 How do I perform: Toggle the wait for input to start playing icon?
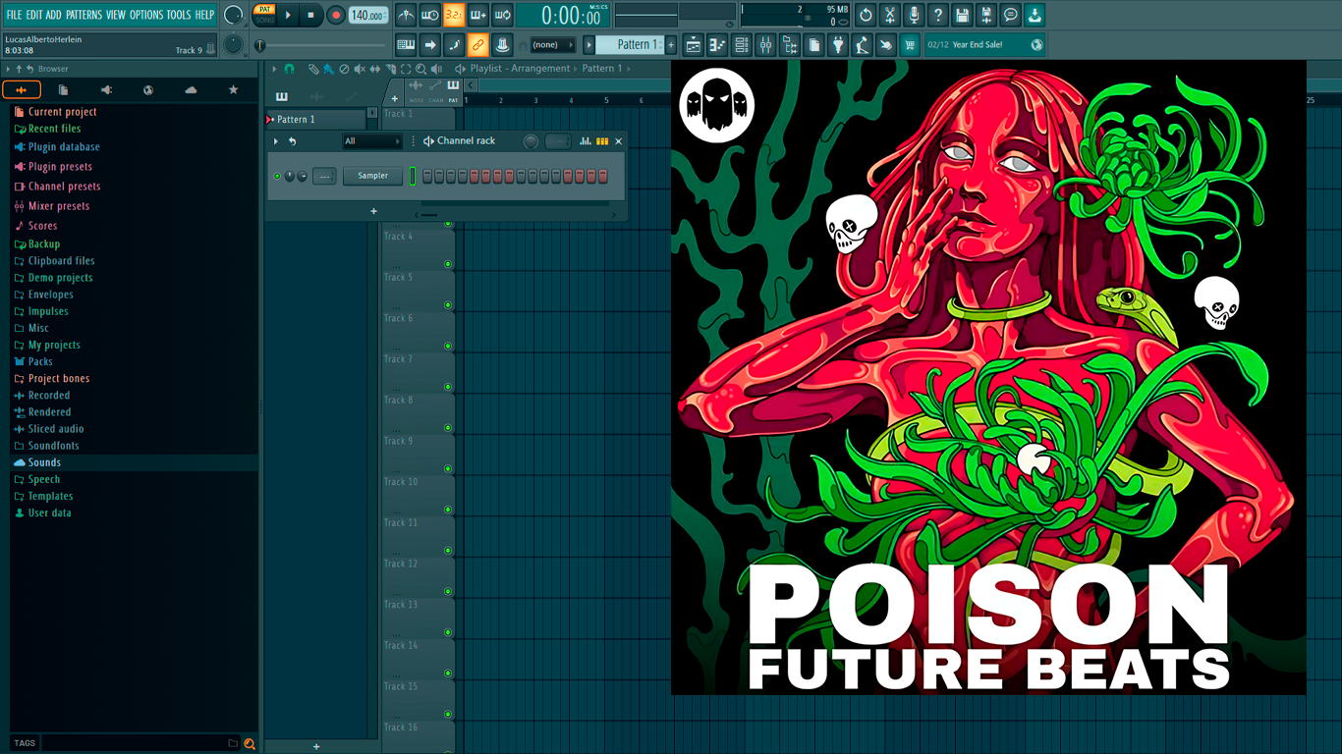coord(430,15)
